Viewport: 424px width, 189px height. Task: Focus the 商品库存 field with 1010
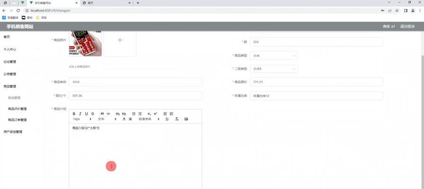tap(135, 82)
